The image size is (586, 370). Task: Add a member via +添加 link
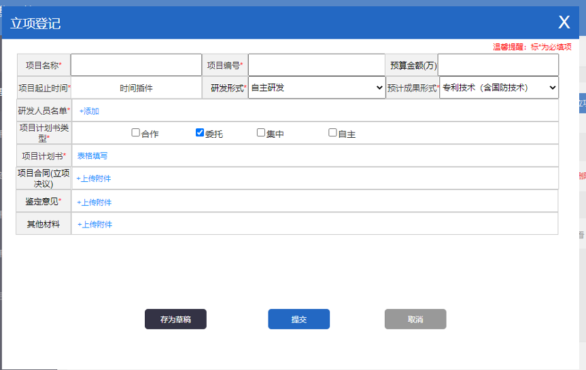pyautogui.click(x=89, y=111)
